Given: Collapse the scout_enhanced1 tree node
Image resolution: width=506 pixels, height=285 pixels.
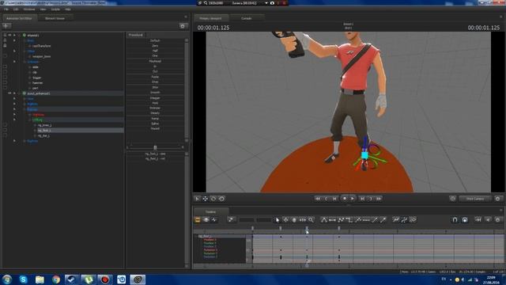Looking at the screenshot, I should coord(19,93).
